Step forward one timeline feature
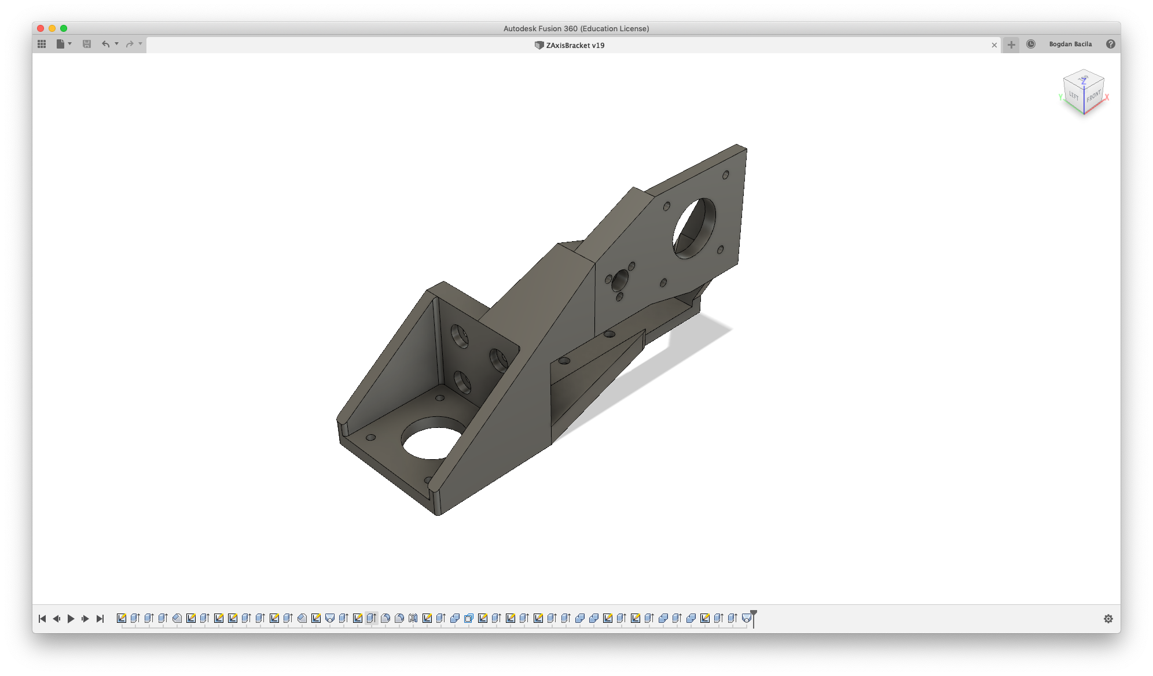This screenshot has width=1153, height=676. (86, 619)
